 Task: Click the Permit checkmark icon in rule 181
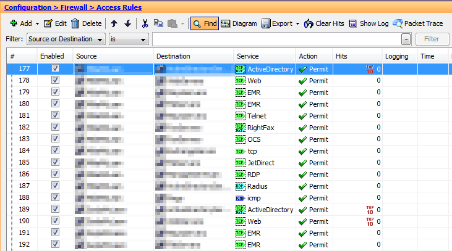click(x=302, y=116)
